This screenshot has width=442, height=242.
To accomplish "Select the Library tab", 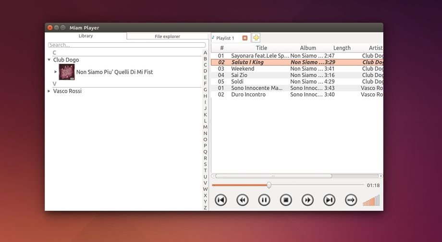I will click(86, 36).
